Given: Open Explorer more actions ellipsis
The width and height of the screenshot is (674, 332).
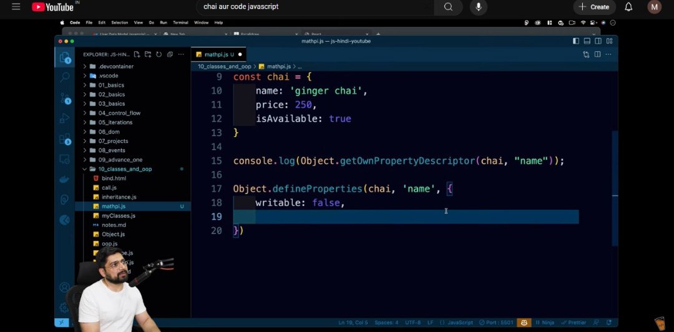Looking at the screenshot, I should [181, 54].
